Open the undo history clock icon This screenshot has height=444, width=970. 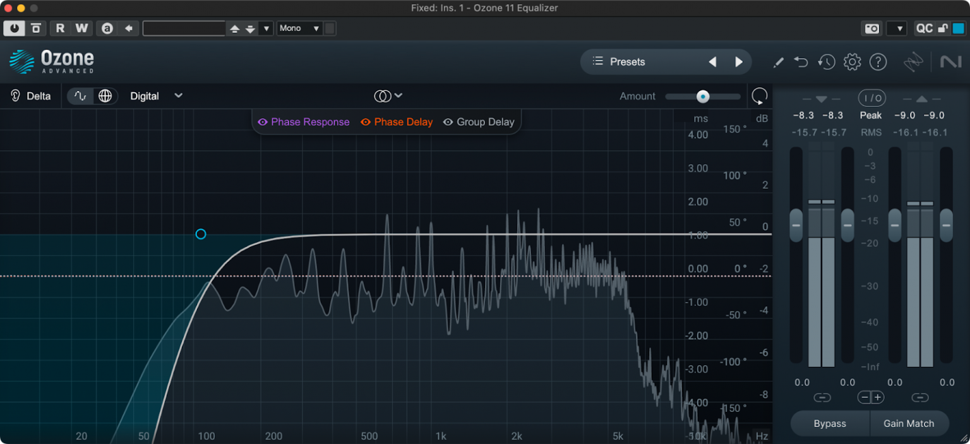click(x=827, y=62)
